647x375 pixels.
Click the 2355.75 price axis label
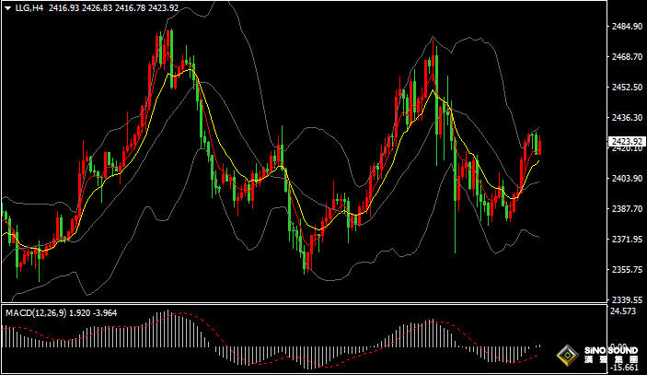[x=626, y=270]
